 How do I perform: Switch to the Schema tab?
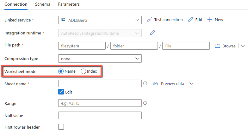coord(42,4)
